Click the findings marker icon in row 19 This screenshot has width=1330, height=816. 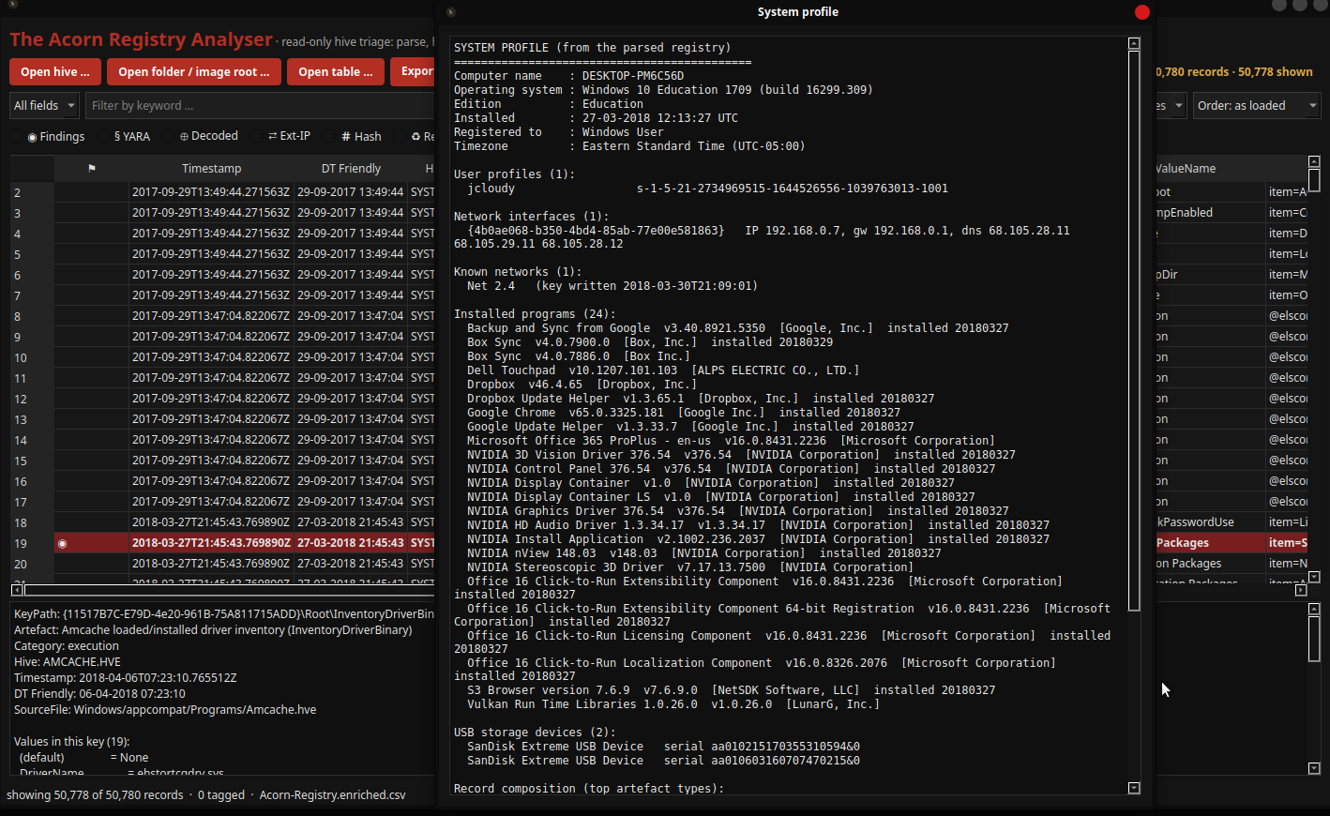[x=63, y=544]
